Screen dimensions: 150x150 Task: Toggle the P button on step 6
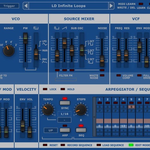(139, 111)
